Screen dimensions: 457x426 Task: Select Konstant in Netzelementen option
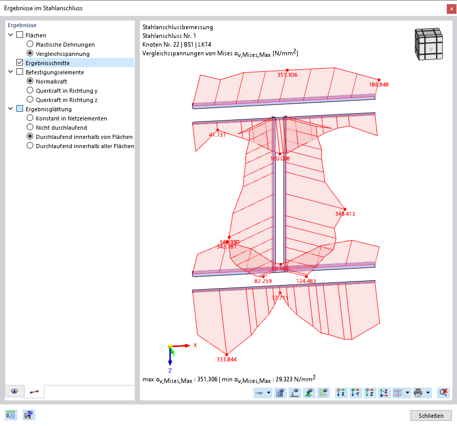pos(30,118)
